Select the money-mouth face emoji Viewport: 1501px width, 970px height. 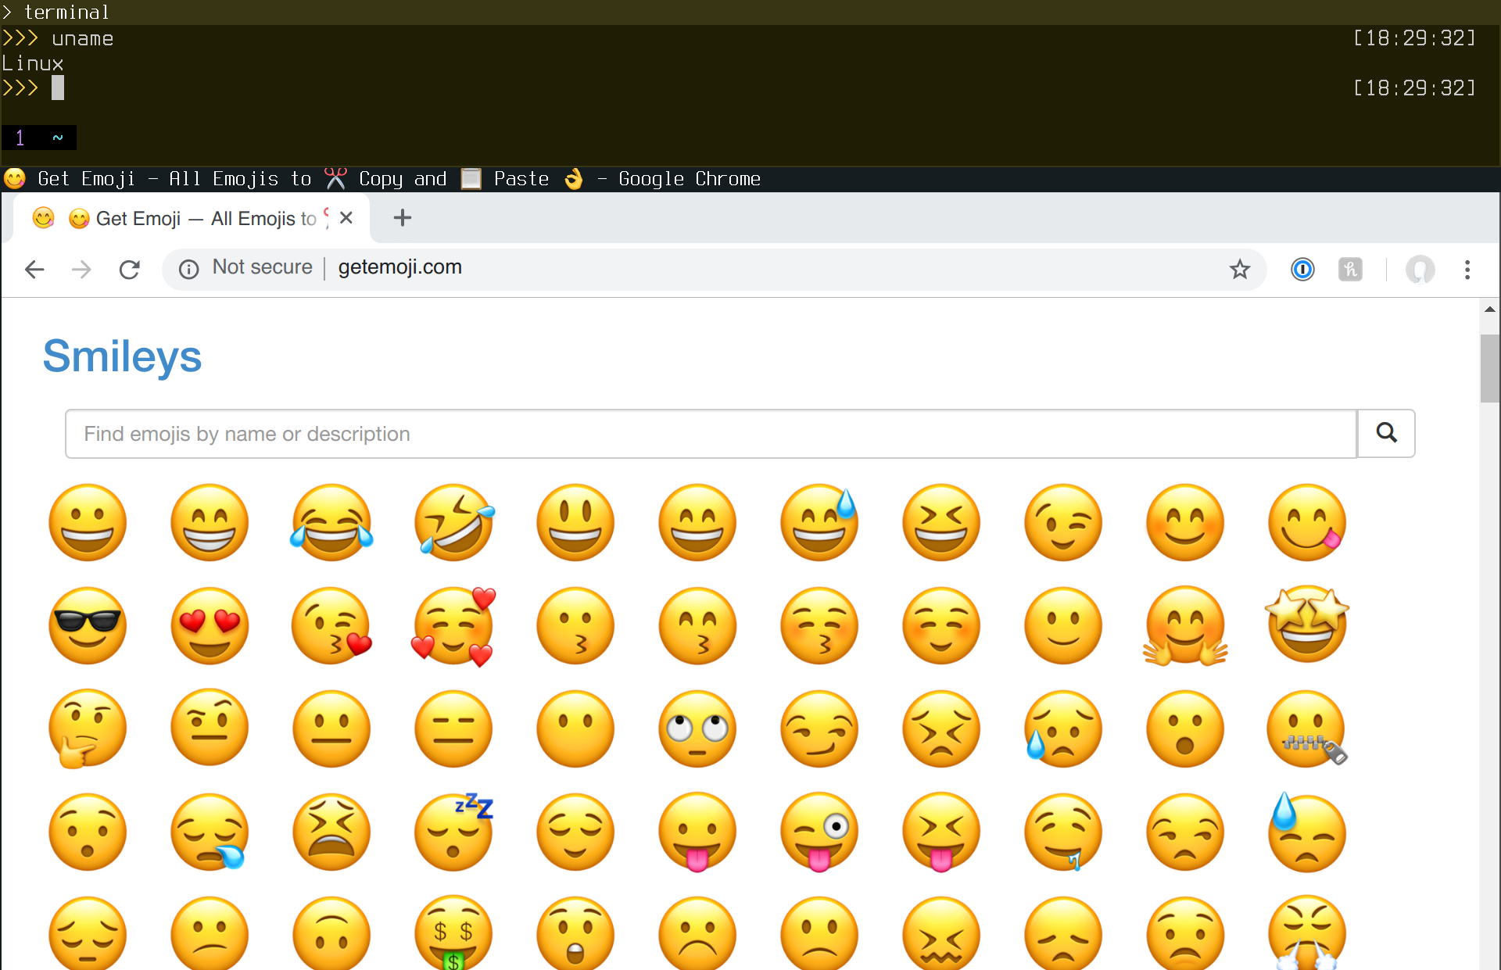[x=453, y=933]
